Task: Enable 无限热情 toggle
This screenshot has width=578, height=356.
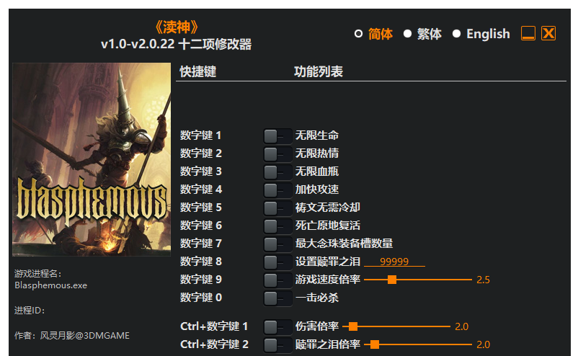Action: click(277, 154)
